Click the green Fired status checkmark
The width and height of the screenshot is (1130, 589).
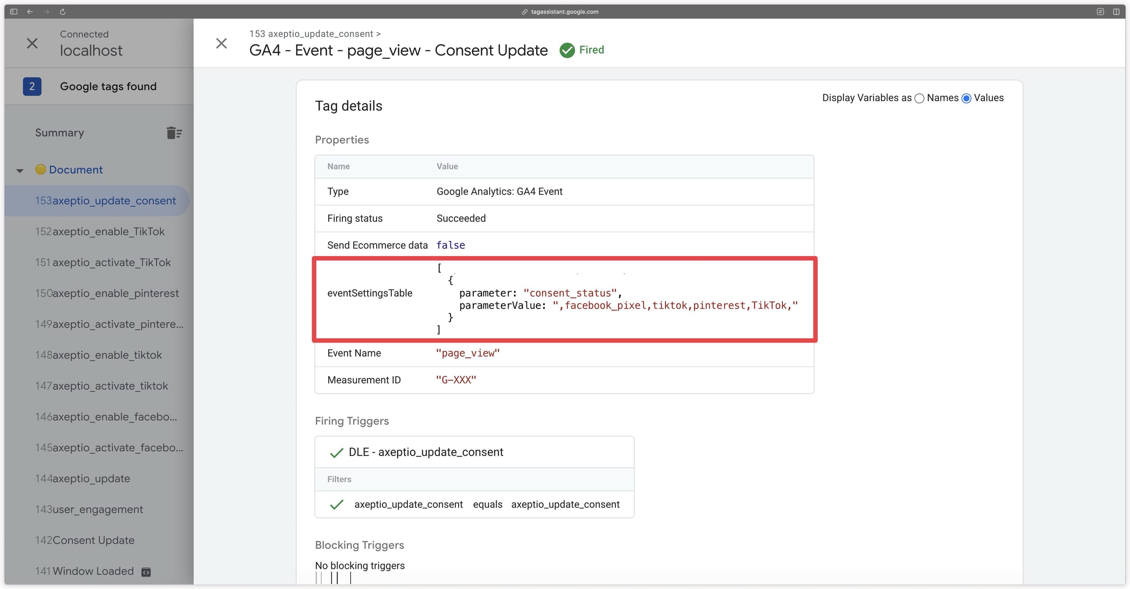click(567, 50)
